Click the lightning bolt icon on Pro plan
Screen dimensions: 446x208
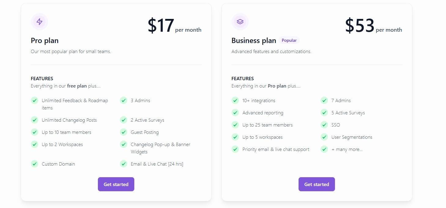(39, 21)
